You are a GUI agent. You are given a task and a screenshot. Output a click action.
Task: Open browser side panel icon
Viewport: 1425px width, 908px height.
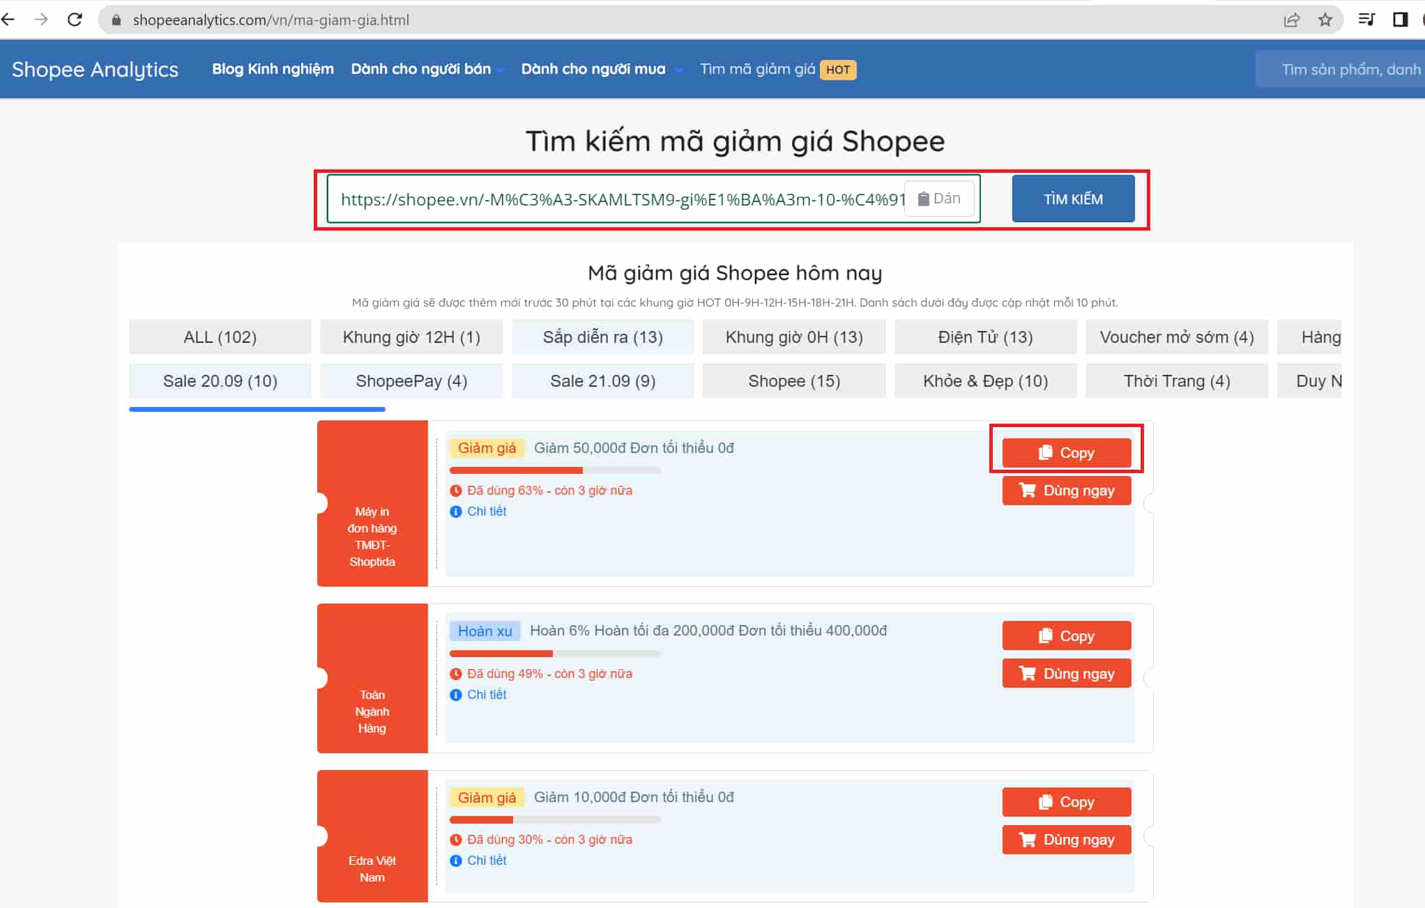[1400, 20]
